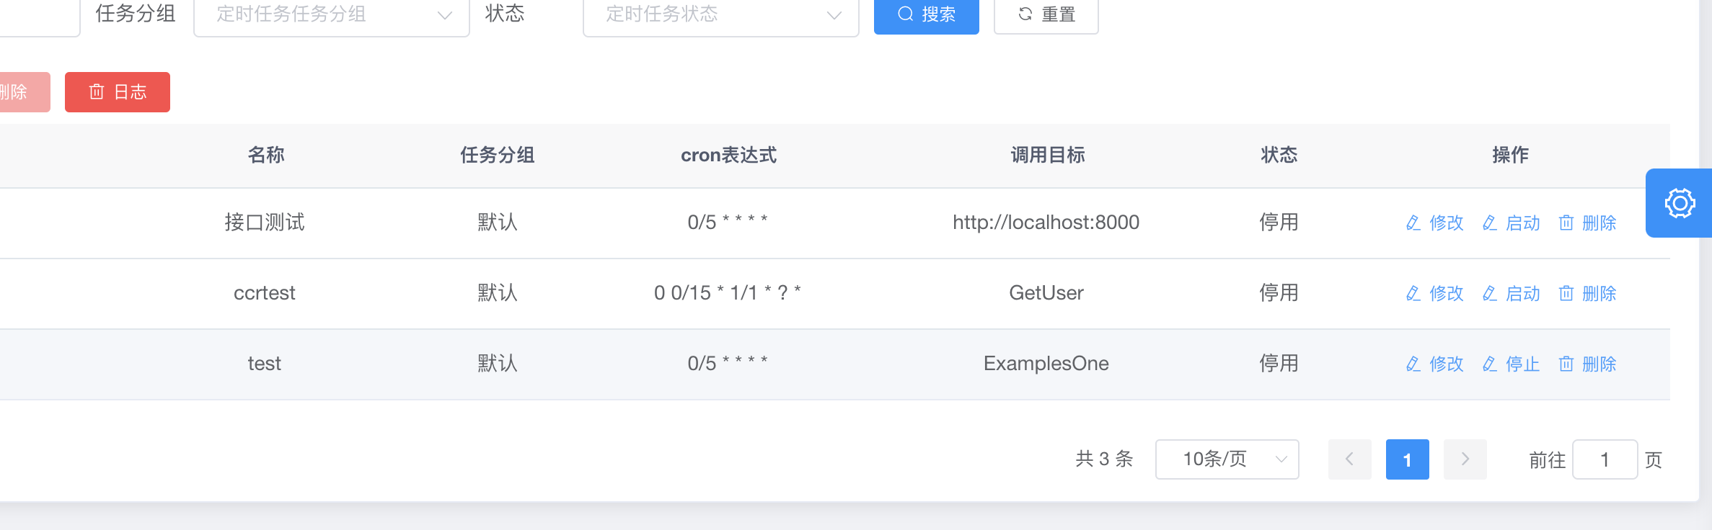Edit the 接口测试 row with 修改
The width and height of the screenshot is (1712, 530).
[1435, 223]
